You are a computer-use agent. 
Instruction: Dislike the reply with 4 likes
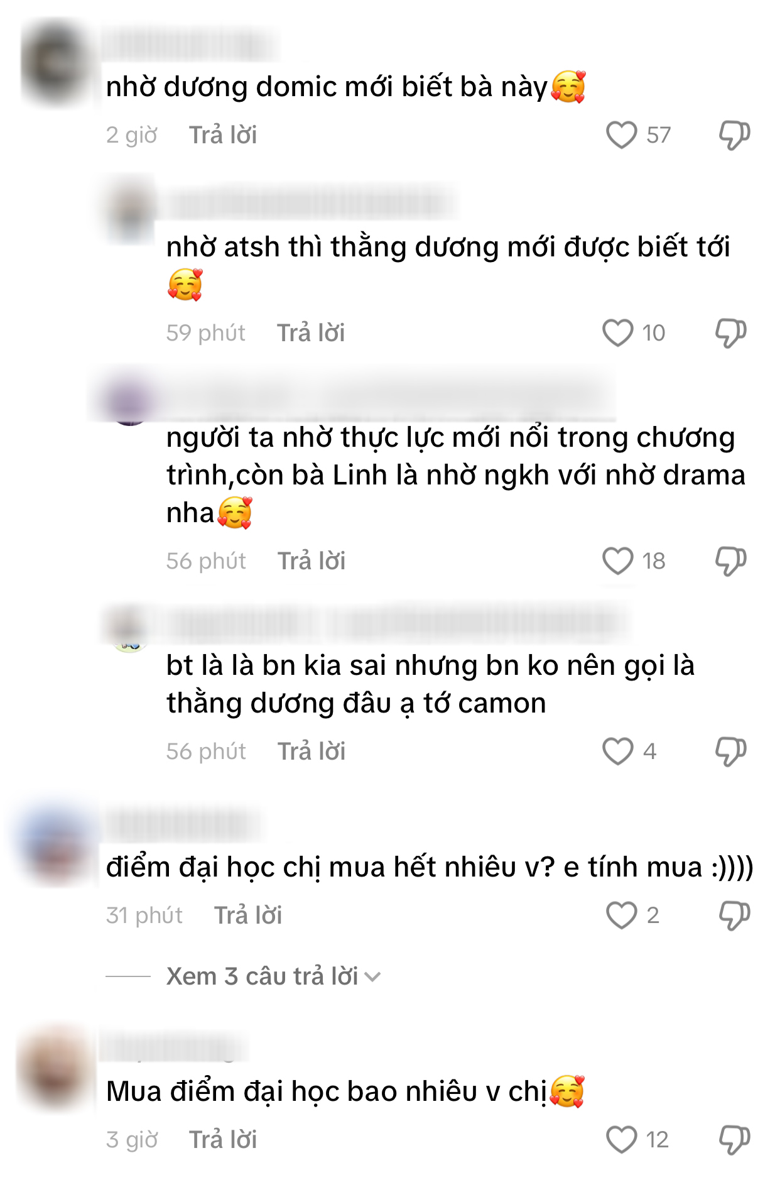[x=730, y=751]
